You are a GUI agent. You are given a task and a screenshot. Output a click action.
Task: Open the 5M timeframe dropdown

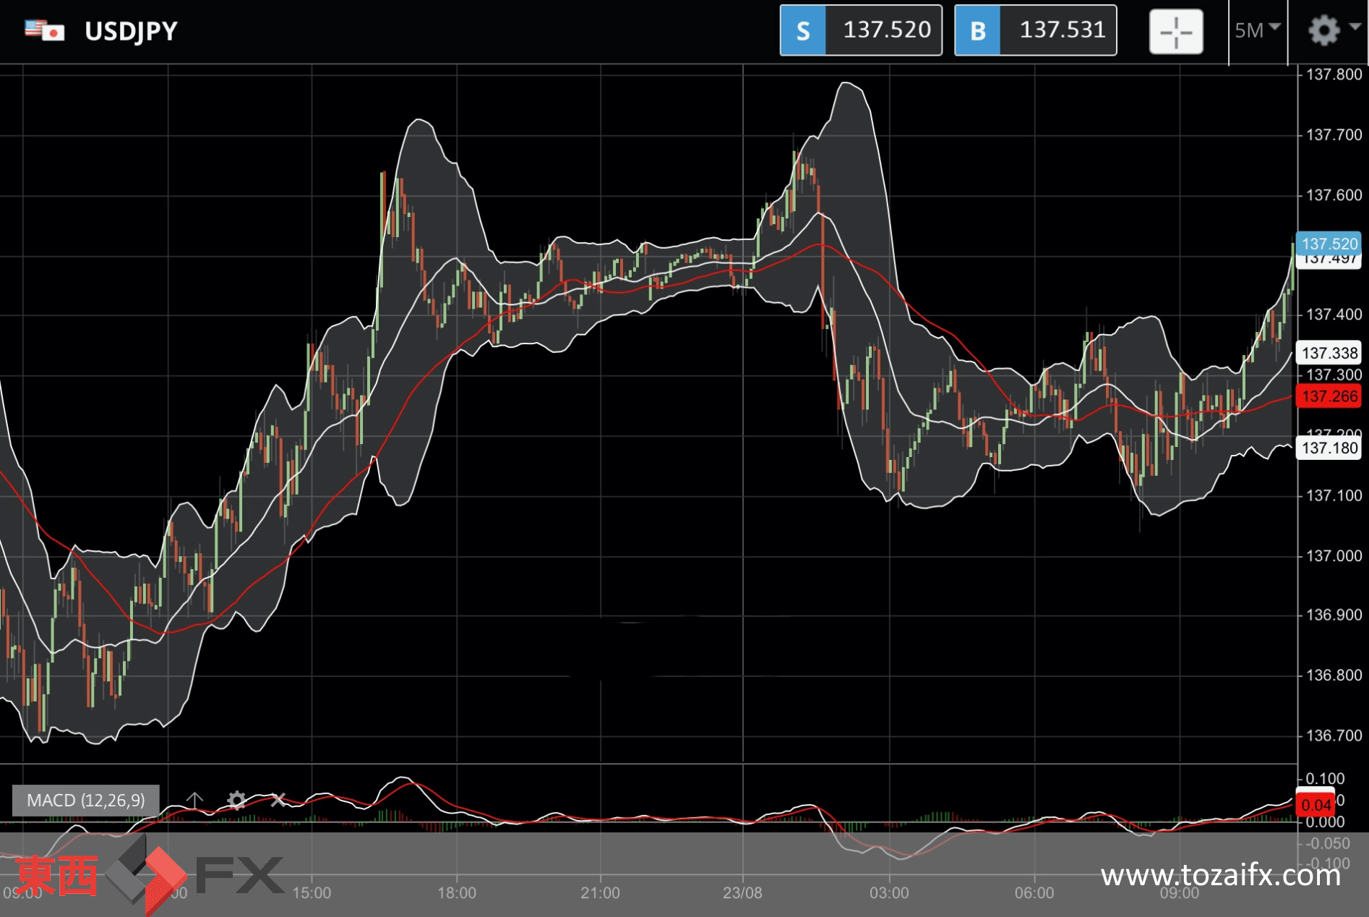(x=1258, y=30)
